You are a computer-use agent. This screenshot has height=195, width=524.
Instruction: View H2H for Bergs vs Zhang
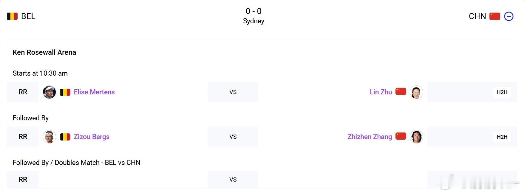[502, 137]
